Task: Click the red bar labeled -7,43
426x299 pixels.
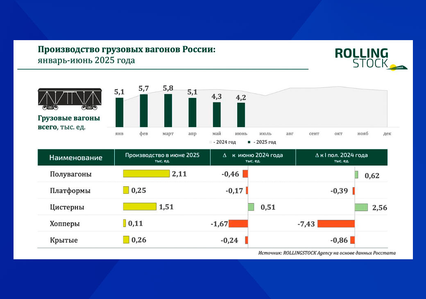Action: click(x=335, y=224)
